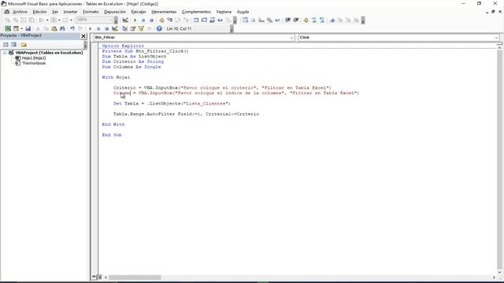
Task: Step Into code icon
Action: point(169,20)
